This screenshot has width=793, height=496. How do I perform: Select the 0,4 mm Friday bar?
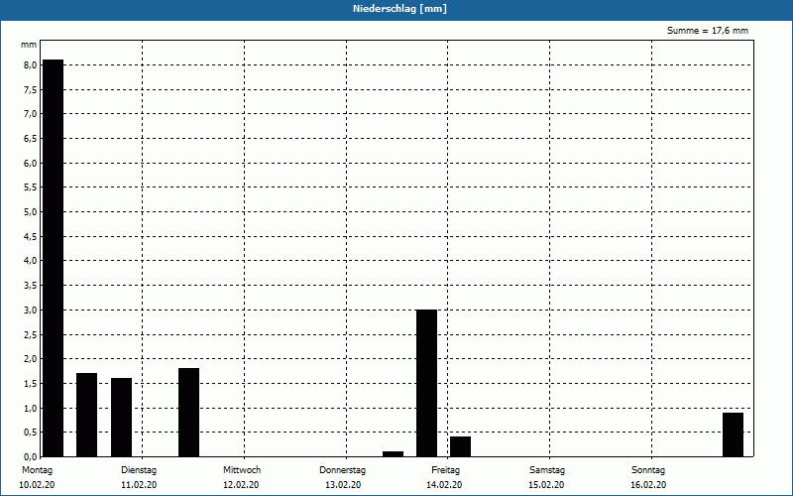point(460,446)
